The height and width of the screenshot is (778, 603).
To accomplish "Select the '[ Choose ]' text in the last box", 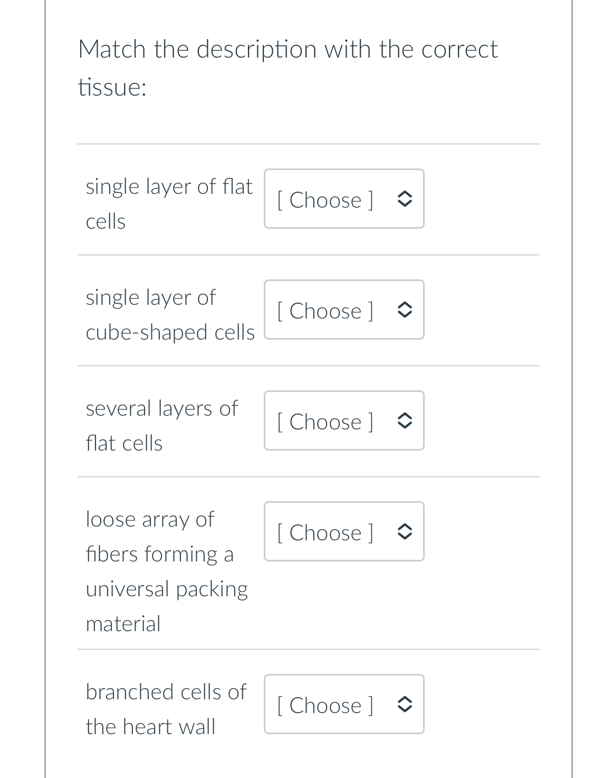I will [325, 706].
